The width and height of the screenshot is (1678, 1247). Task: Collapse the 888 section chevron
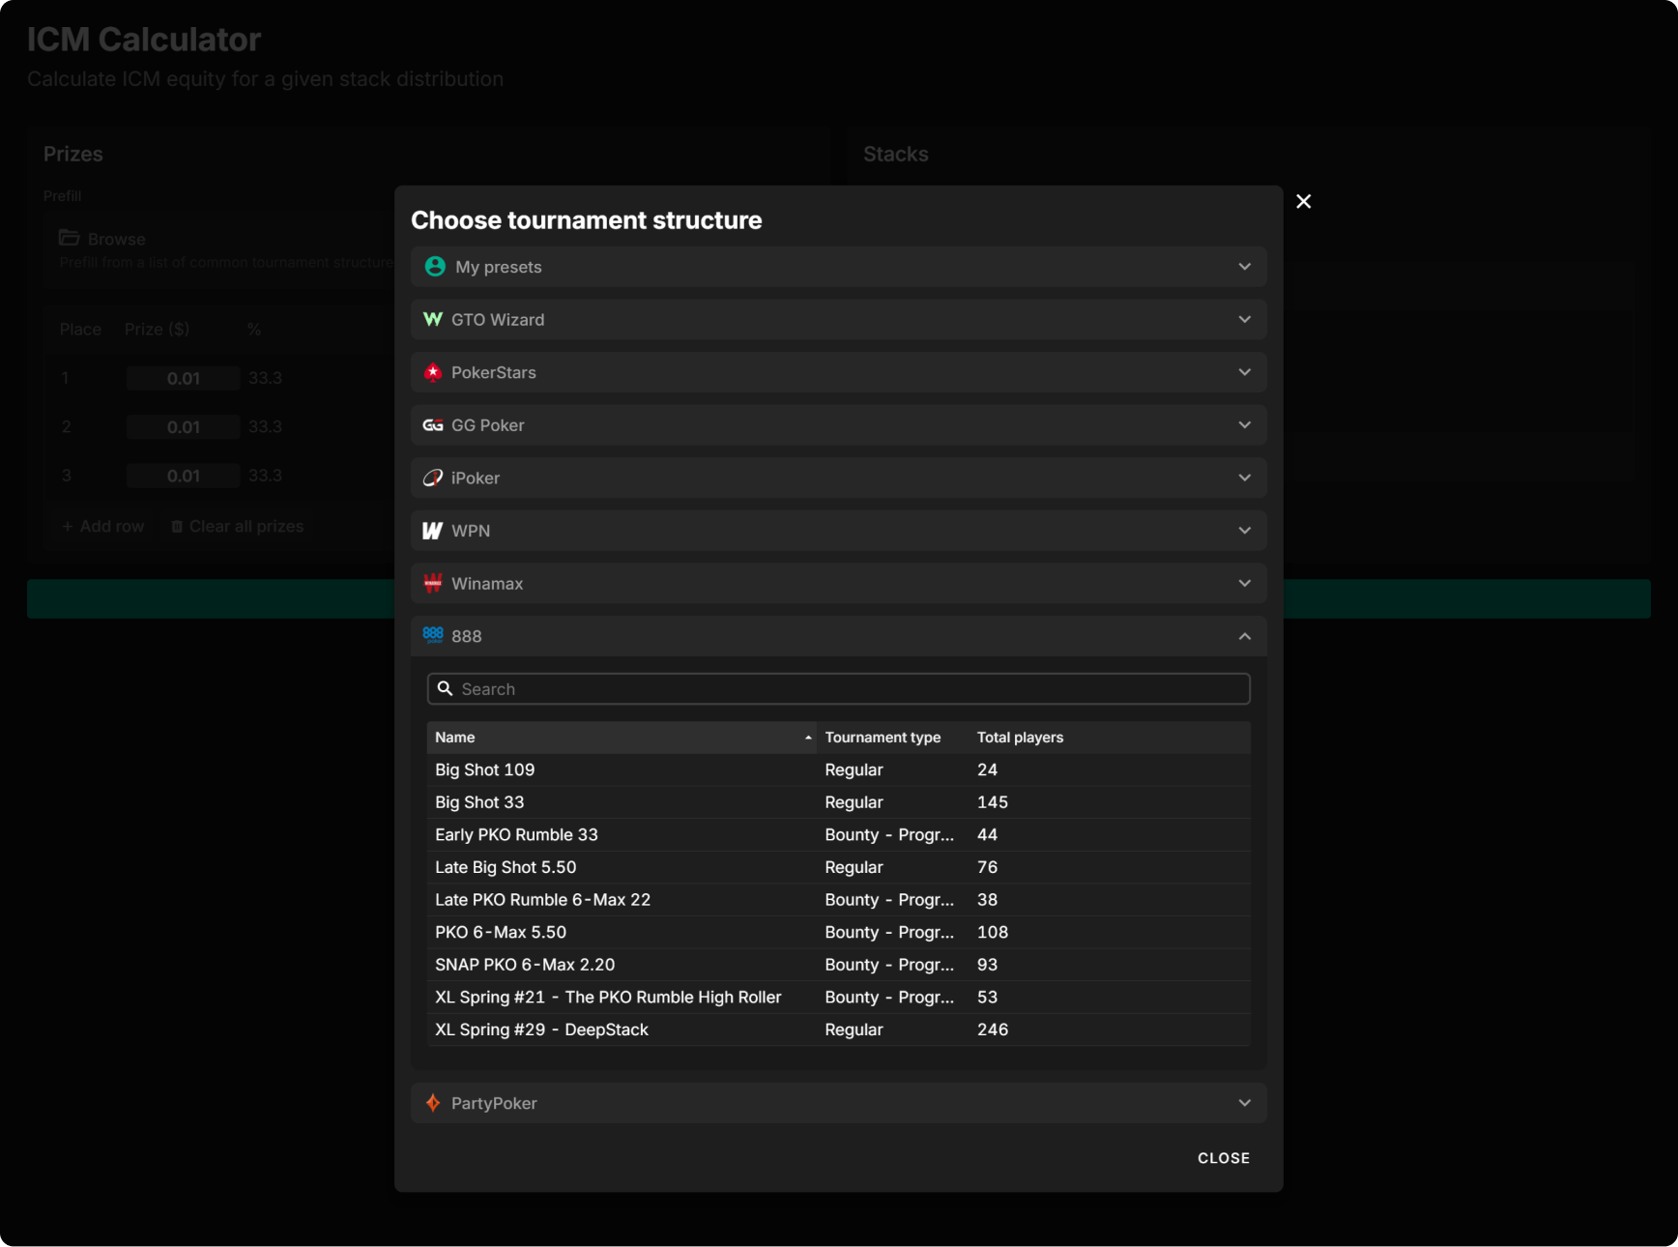(x=1245, y=636)
